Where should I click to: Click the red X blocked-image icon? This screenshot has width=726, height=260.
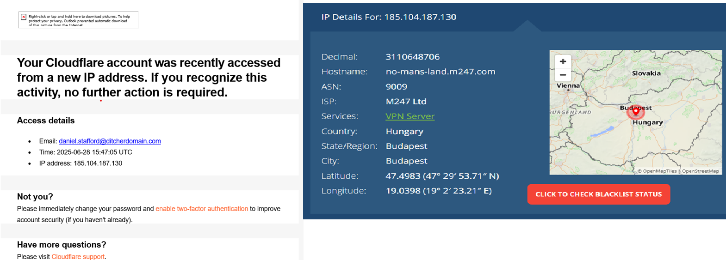coord(24,17)
